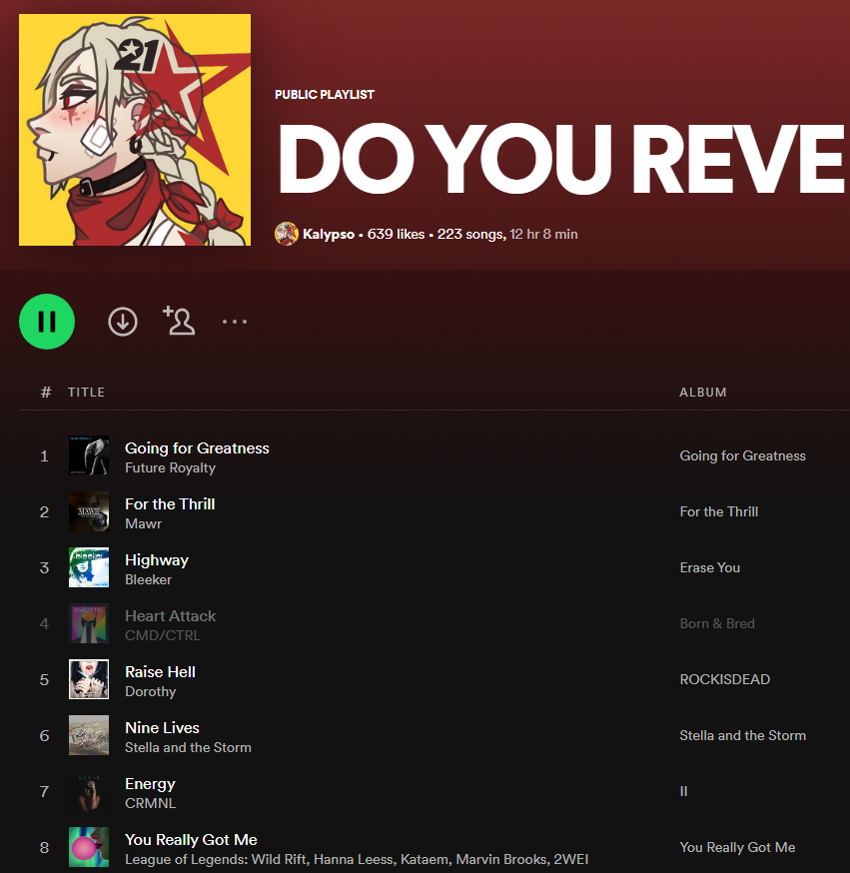Open the playlist cover artwork
The image size is (850, 873).
[x=135, y=130]
